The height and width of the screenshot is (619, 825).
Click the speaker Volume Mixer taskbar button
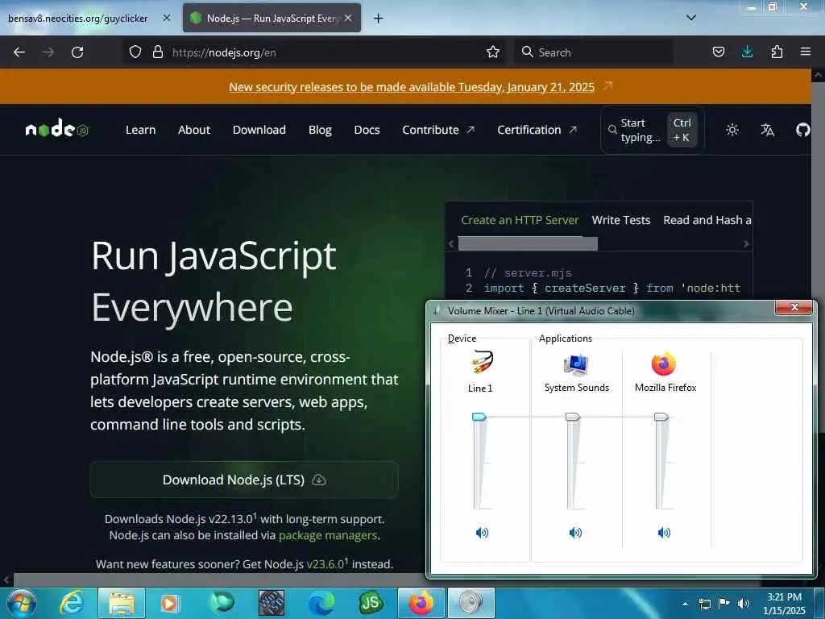tap(471, 603)
